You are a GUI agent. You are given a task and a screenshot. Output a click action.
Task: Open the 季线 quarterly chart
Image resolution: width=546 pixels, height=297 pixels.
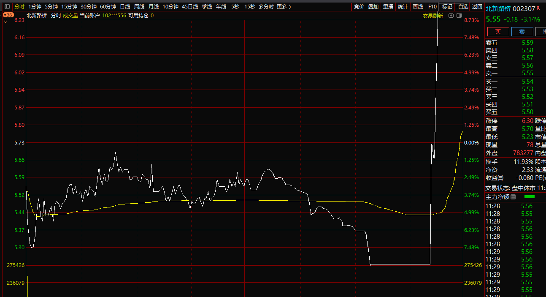[207, 7]
